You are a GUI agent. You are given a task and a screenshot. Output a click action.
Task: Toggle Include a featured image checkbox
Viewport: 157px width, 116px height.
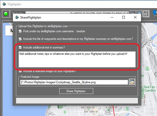click(20, 71)
